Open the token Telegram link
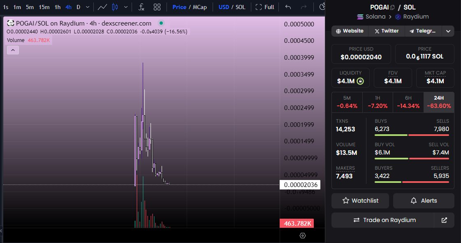The image size is (461, 243). tap(423, 31)
